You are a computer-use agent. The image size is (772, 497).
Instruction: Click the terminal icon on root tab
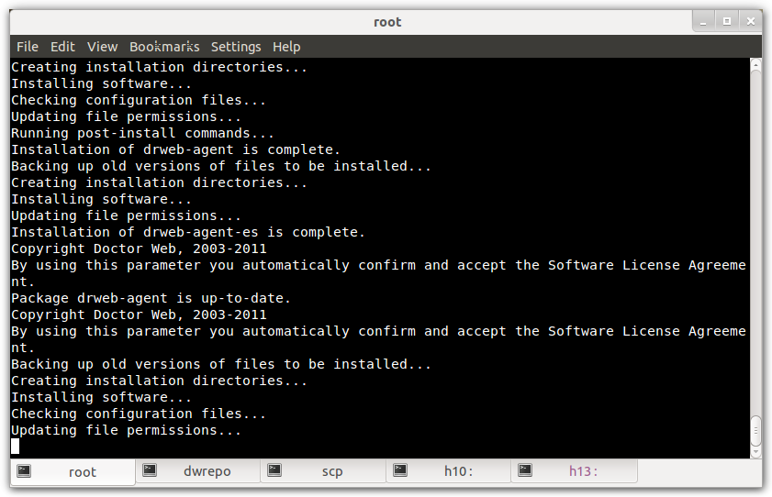[24, 471]
